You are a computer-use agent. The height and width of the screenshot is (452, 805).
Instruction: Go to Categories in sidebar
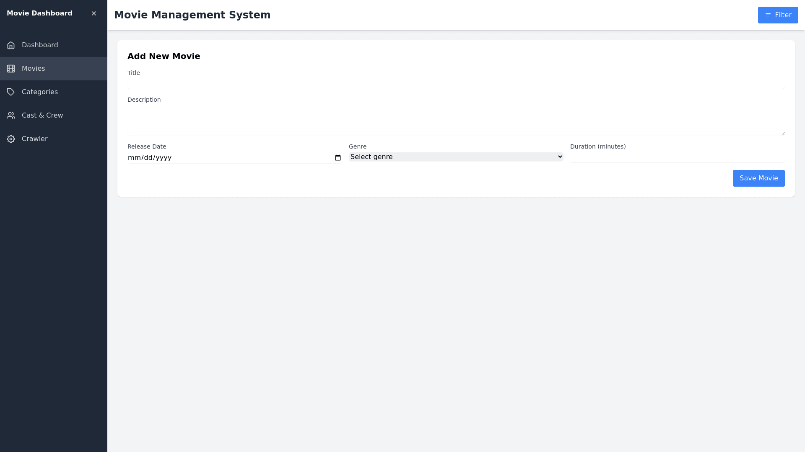pyautogui.click(x=40, y=92)
